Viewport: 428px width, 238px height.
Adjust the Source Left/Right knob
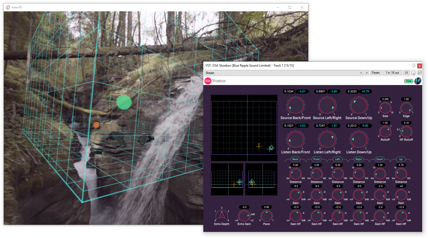(327, 105)
